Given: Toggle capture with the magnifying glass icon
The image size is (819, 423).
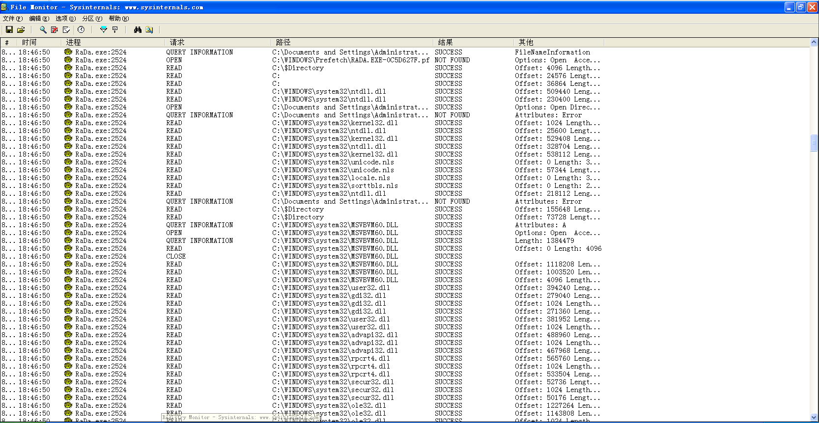Looking at the screenshot, I should [x=43, y=30].
